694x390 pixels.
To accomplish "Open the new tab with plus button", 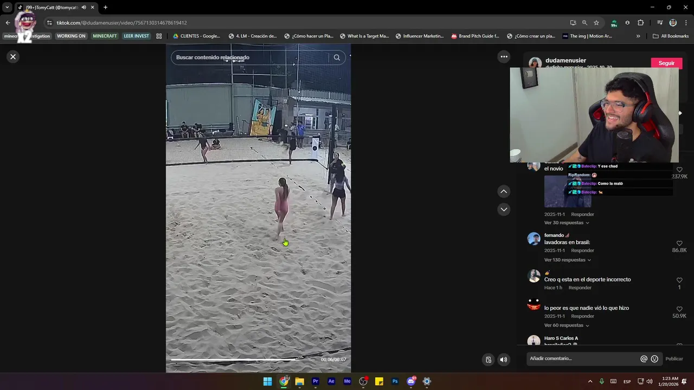I will 105,8.
